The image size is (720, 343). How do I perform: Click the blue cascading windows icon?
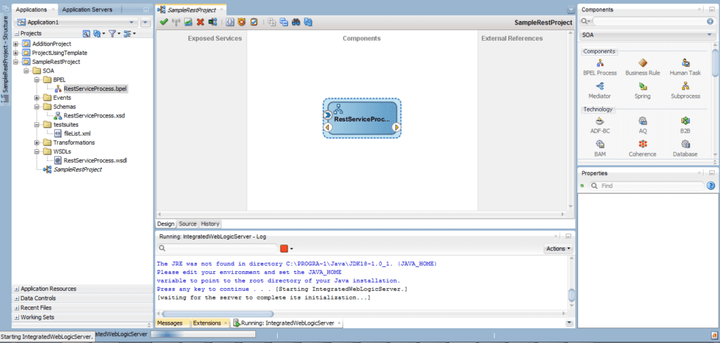[x=284, y=22]
